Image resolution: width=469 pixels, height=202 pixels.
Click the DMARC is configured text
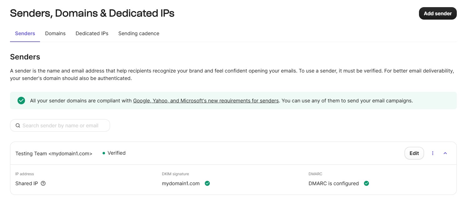click(334, 183)
